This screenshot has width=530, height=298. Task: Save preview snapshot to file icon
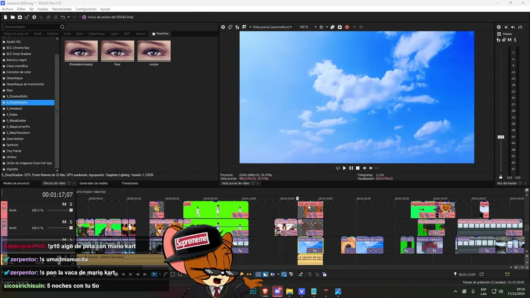click(340, 27)
